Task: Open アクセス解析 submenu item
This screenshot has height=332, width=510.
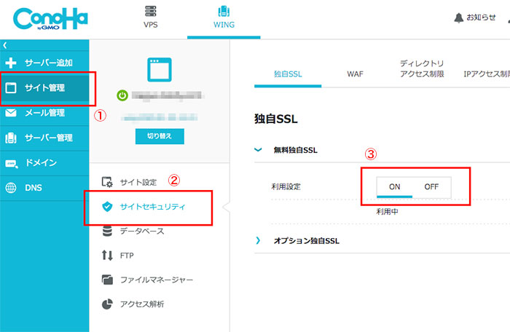Action: (142, 304)
